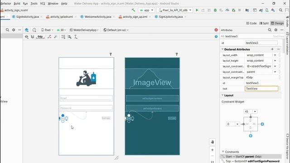The height and width of the screenshot is (163, 290).
Task: Open the Window menu
Action: click(53, 3)
